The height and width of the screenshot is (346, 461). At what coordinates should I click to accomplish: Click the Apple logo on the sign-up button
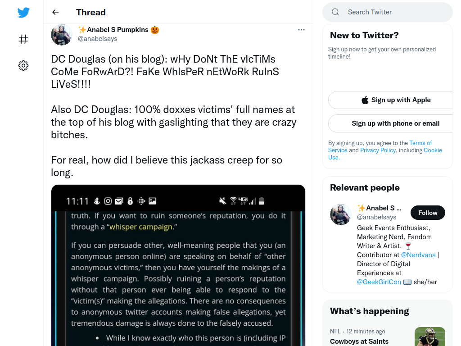coord(365,100)
